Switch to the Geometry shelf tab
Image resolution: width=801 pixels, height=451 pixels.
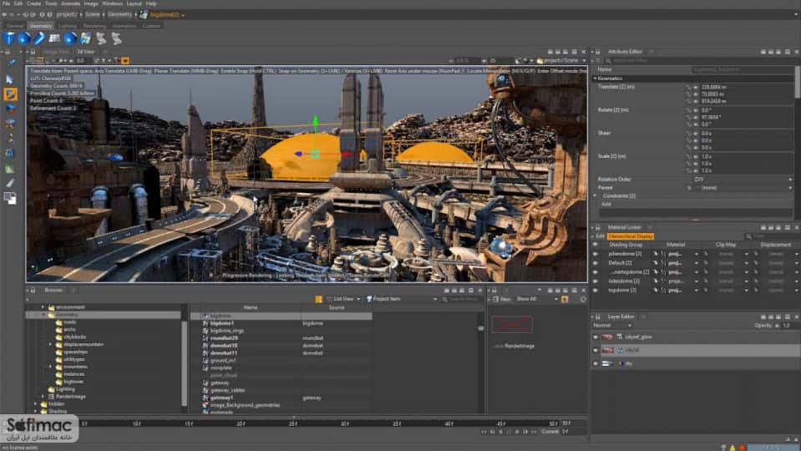tap(41, 26)
